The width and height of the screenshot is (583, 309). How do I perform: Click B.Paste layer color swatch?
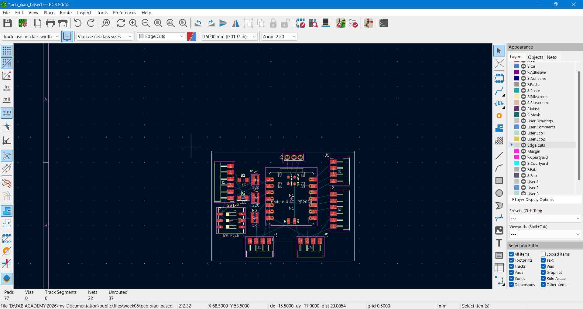[x=516, y=90]
